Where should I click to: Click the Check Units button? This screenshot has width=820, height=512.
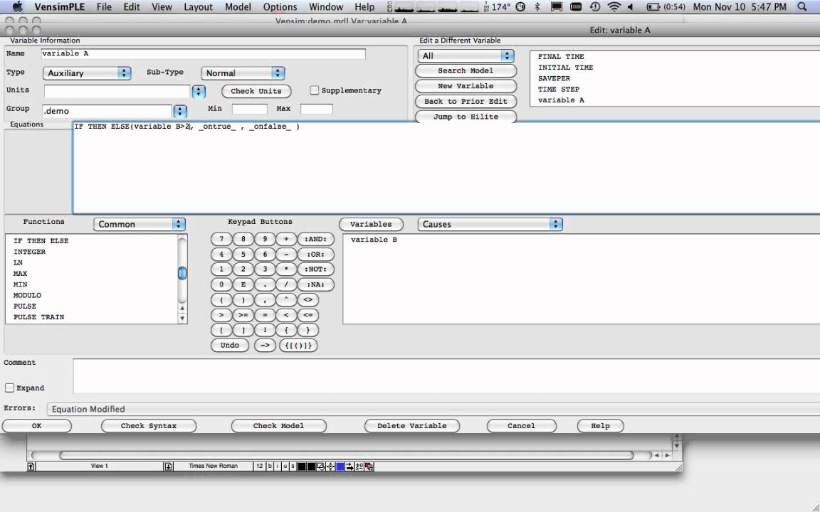(256, 91)
